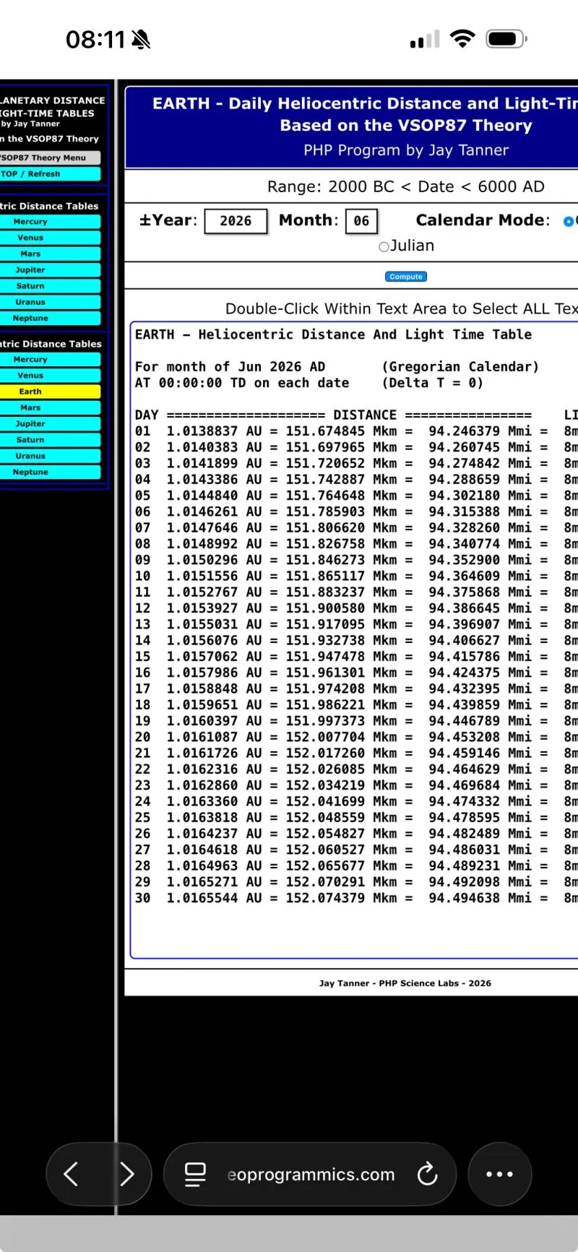
Task: Open the VSOP87 Theory Menu
Action: (49, 157)
